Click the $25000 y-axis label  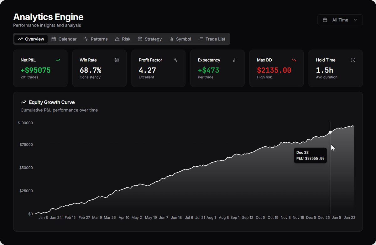click(26, 191)
